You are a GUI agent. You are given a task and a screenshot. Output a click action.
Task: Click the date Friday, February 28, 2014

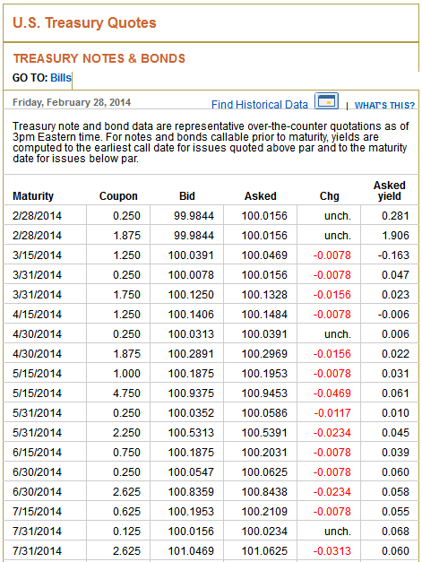pyautogui.click(x=72, y=102)
